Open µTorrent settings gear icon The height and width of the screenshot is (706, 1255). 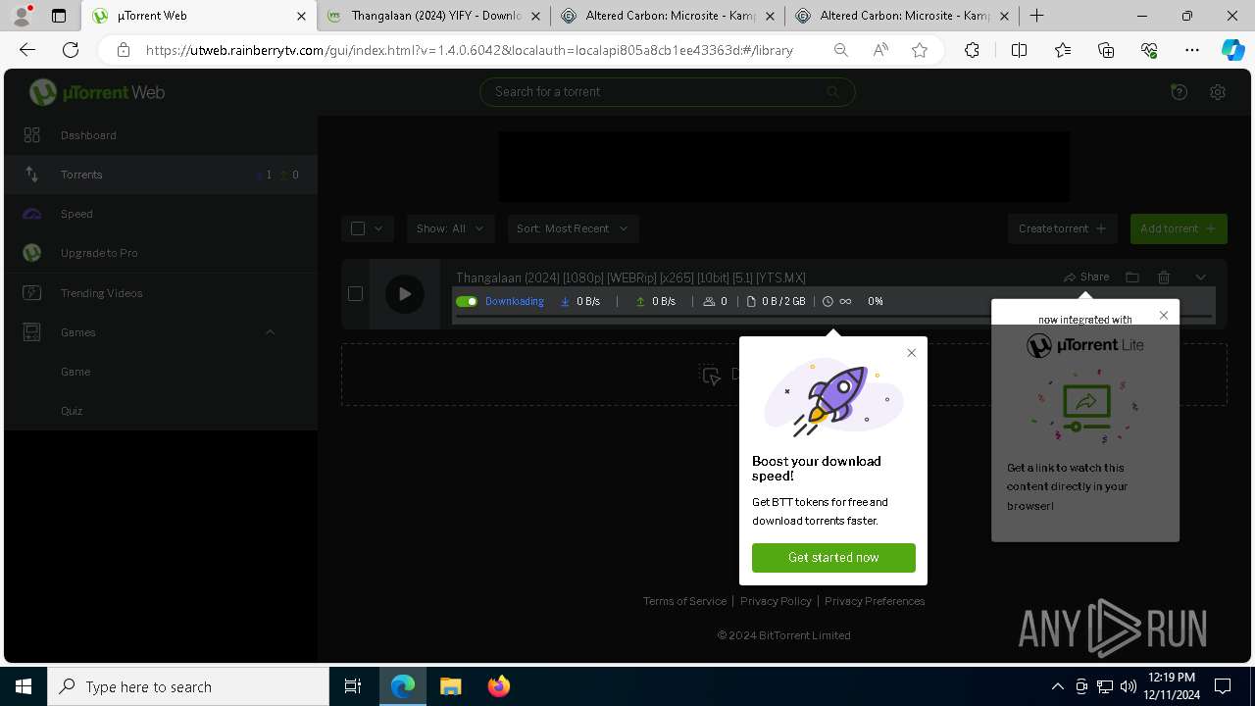1218,92
